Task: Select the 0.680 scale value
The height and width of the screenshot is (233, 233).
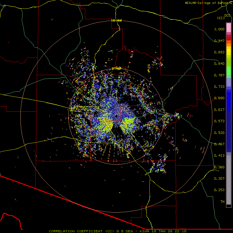Action: tap(219, 98)
